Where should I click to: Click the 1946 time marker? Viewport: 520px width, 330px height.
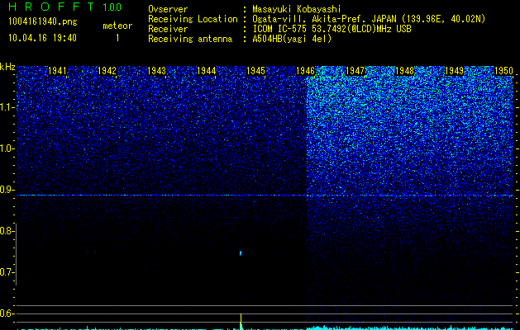[x=305, y=71]
